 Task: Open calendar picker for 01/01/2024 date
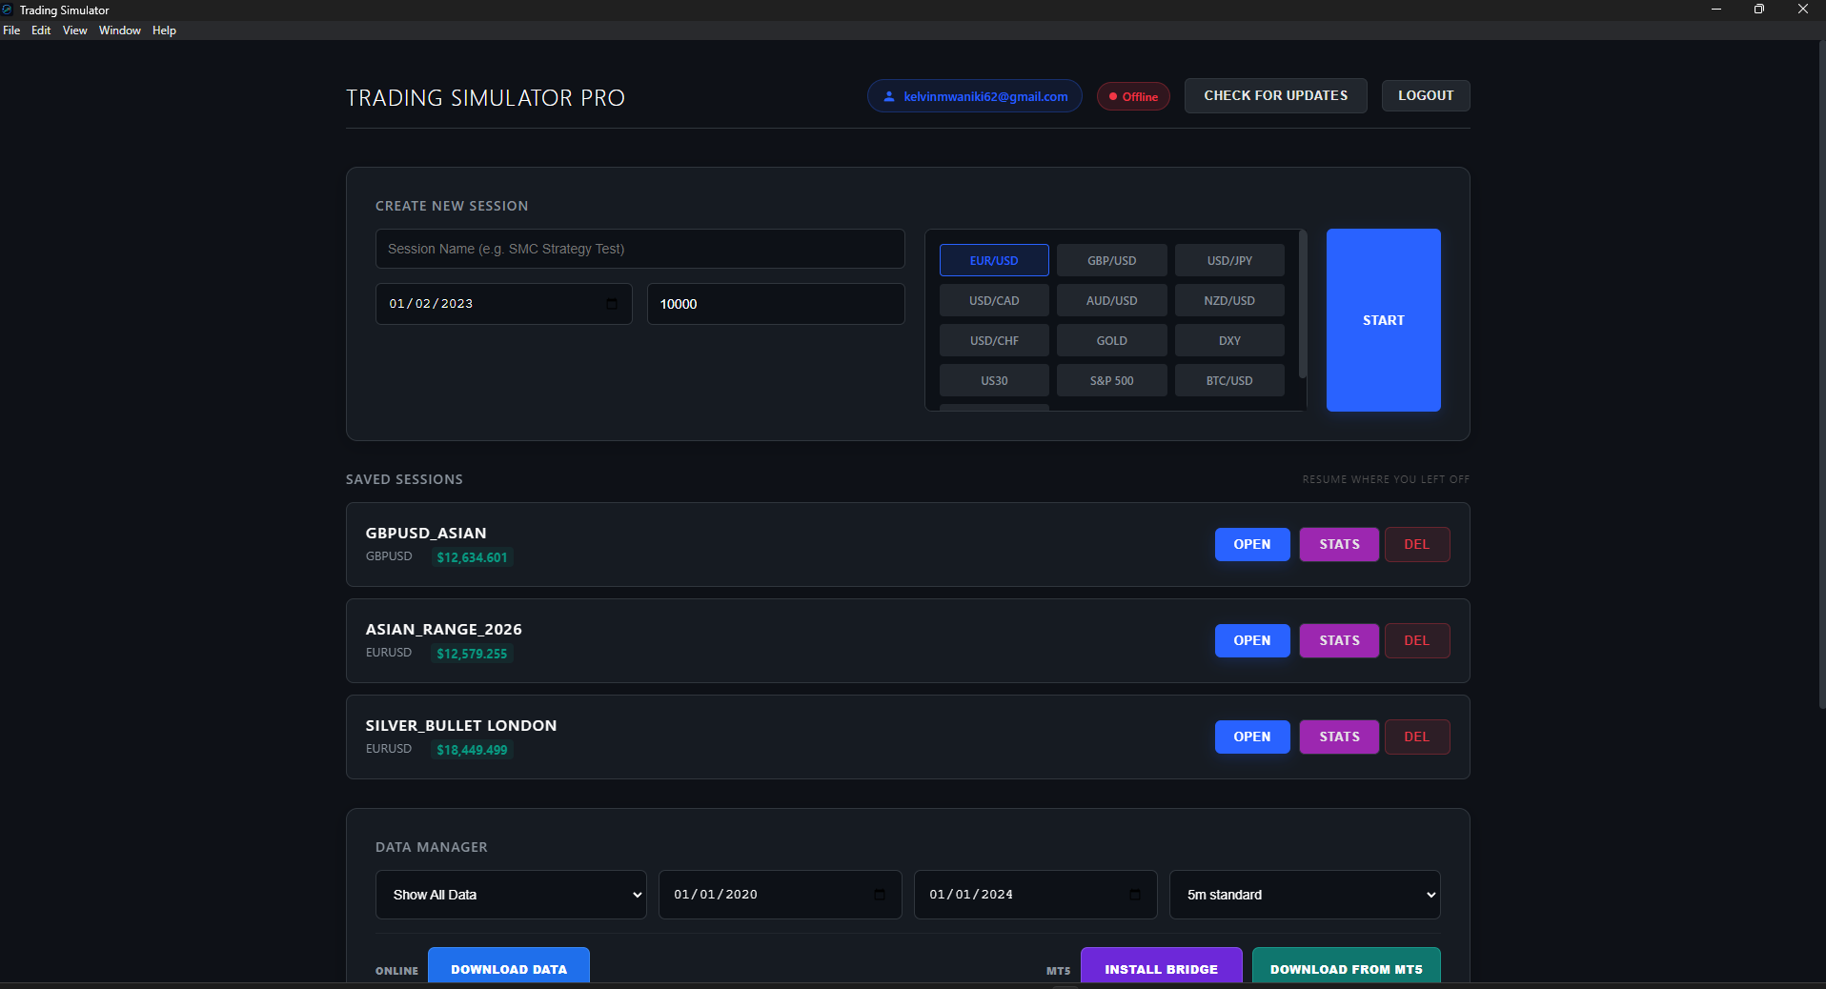coord(1135,895)
